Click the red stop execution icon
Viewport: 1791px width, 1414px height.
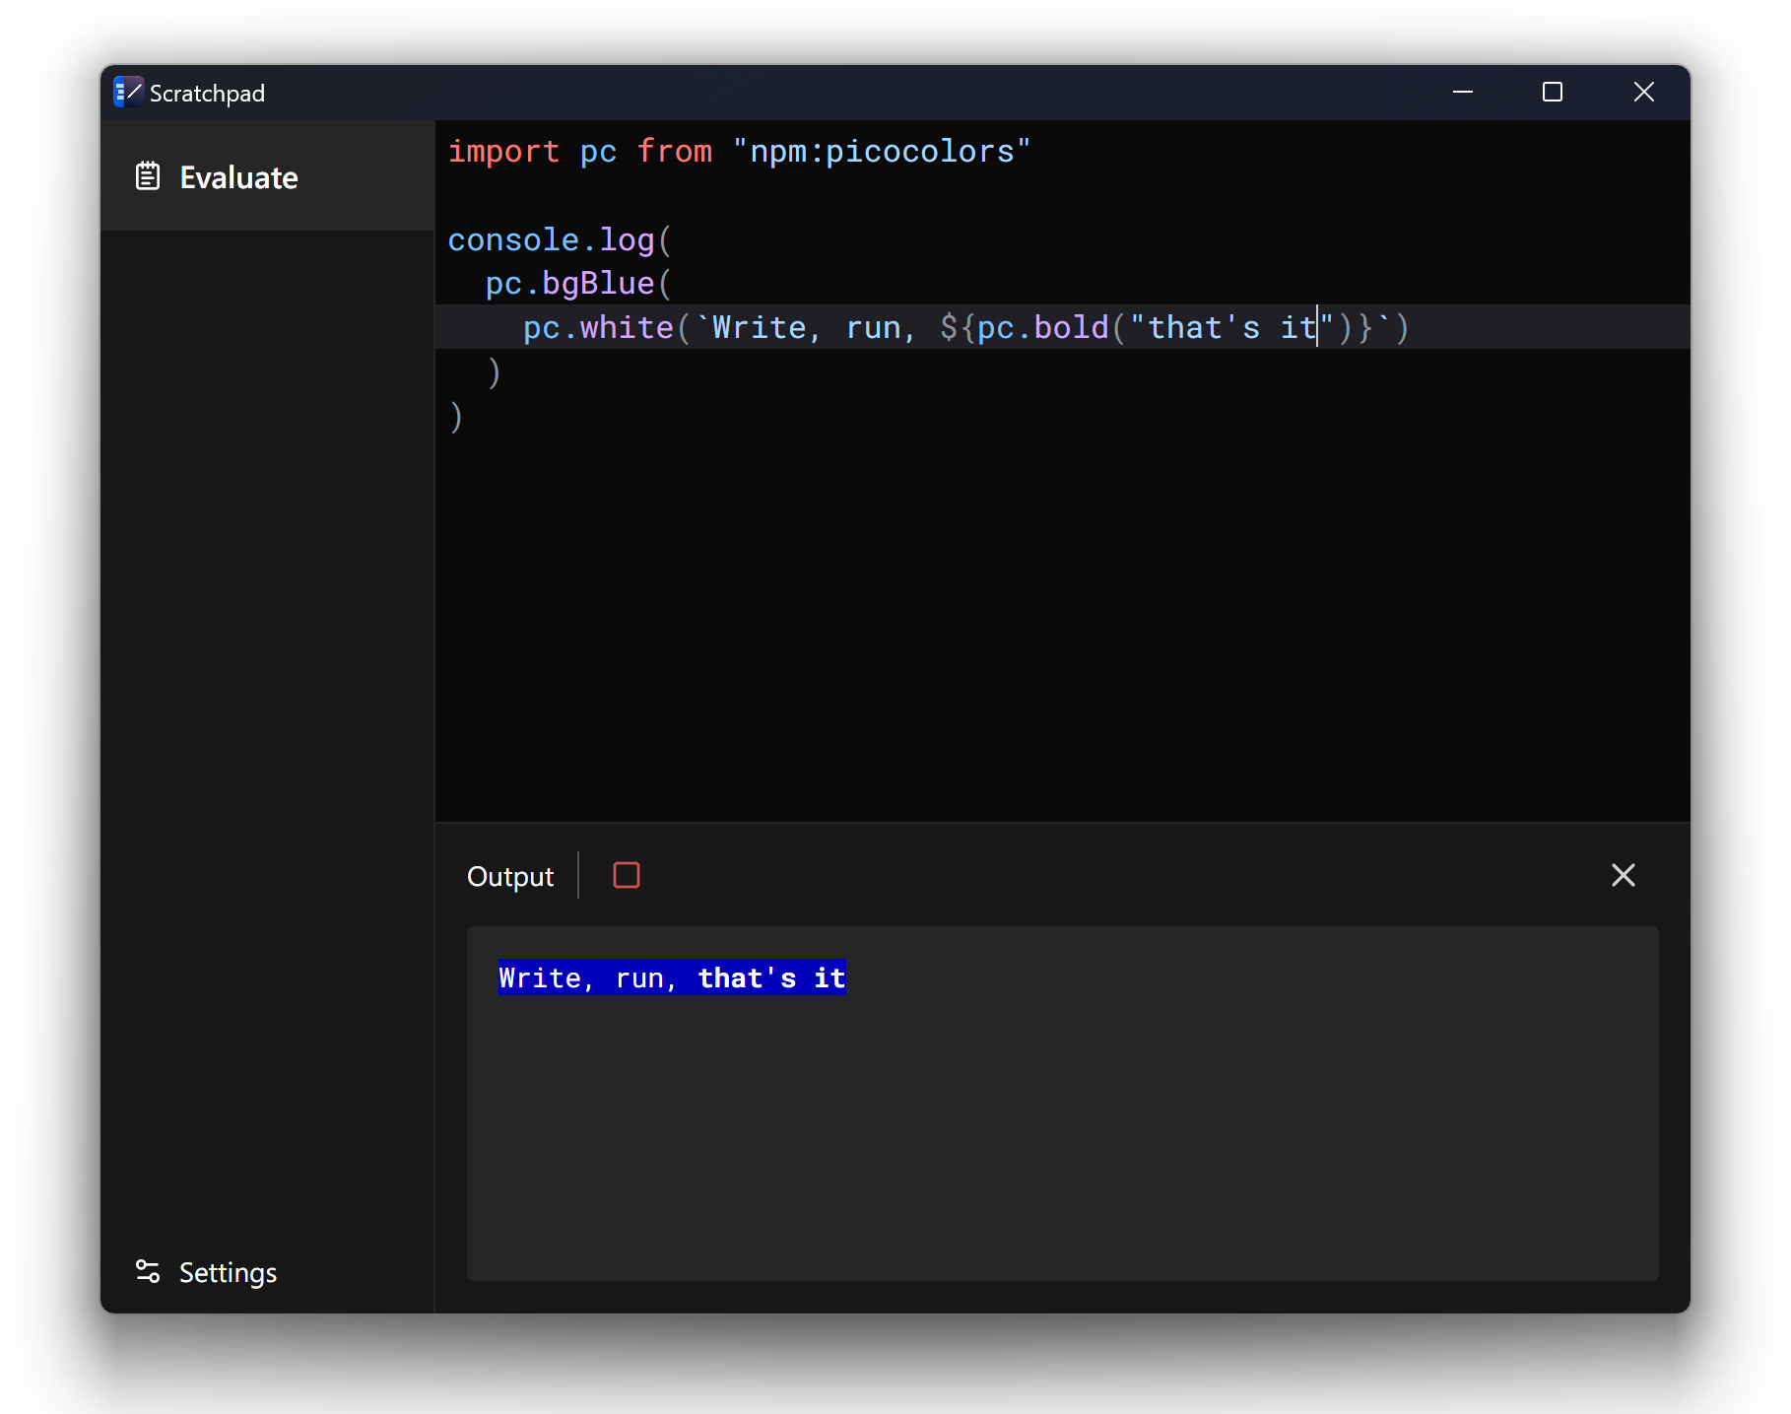click(x=626, y=875)
